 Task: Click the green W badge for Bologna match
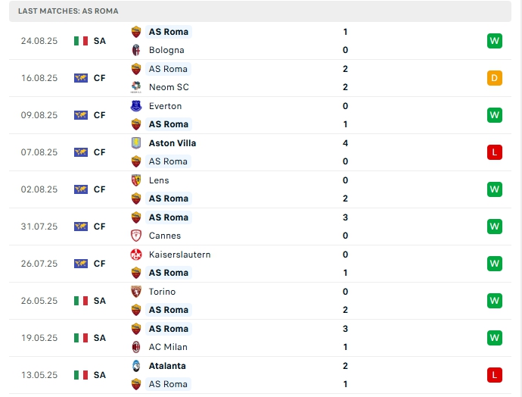495,41
